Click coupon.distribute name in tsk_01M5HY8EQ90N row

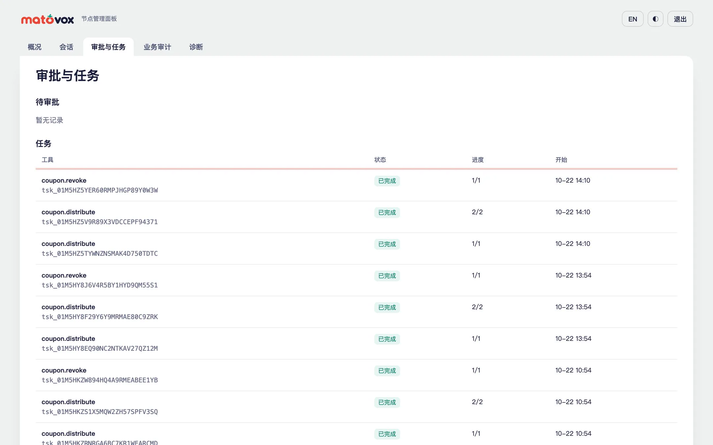point(68,339)
